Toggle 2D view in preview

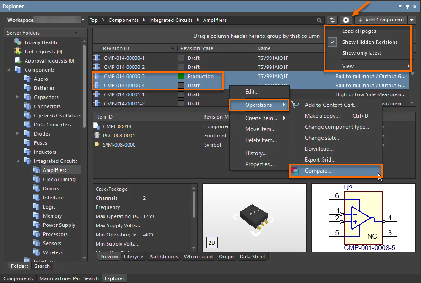point(211,242)
